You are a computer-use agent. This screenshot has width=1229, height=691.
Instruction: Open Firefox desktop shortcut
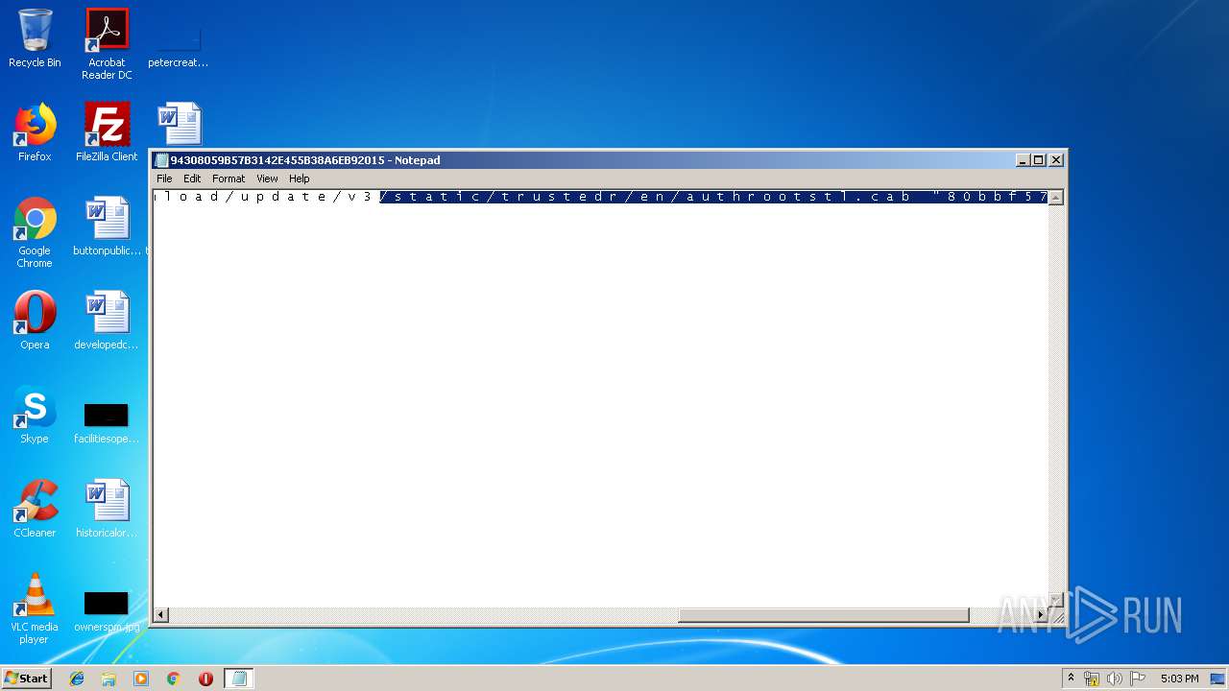(35, 132)
